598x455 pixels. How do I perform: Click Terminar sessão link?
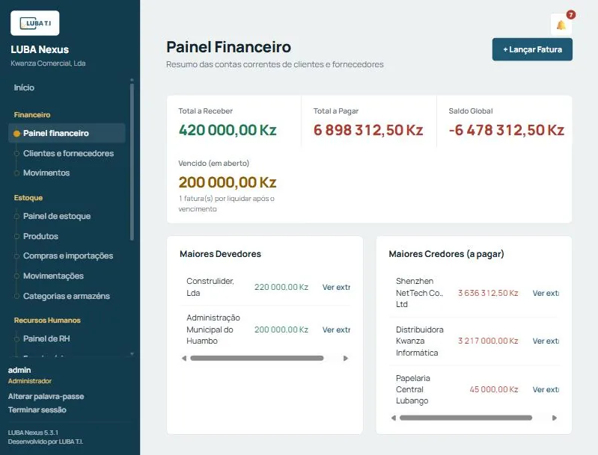point(37,409)
